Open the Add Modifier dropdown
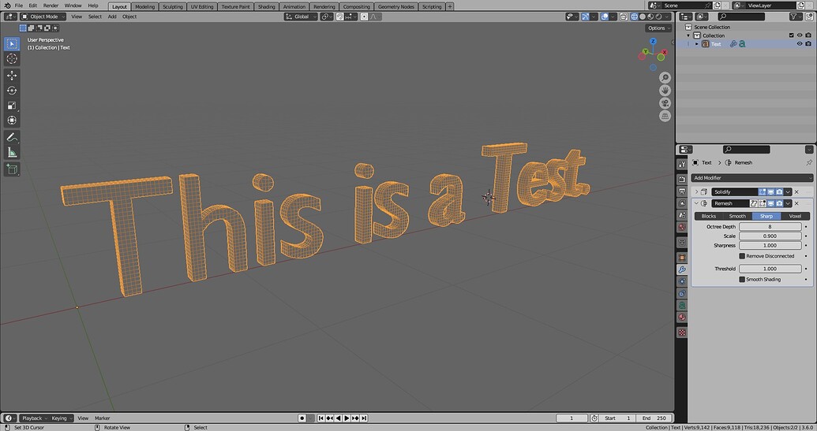Viewport: 817px width, 431px height. (751, 178)
